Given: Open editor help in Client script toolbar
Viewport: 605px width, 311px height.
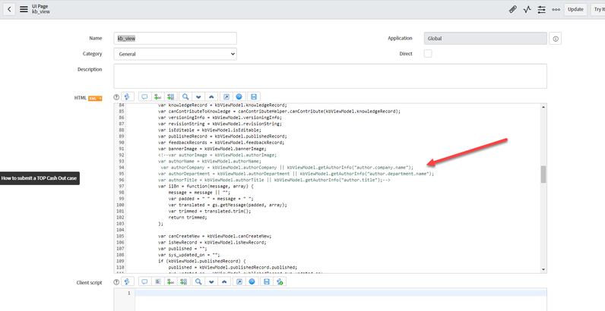Looking at the screenshot, I should click(252, 282).
